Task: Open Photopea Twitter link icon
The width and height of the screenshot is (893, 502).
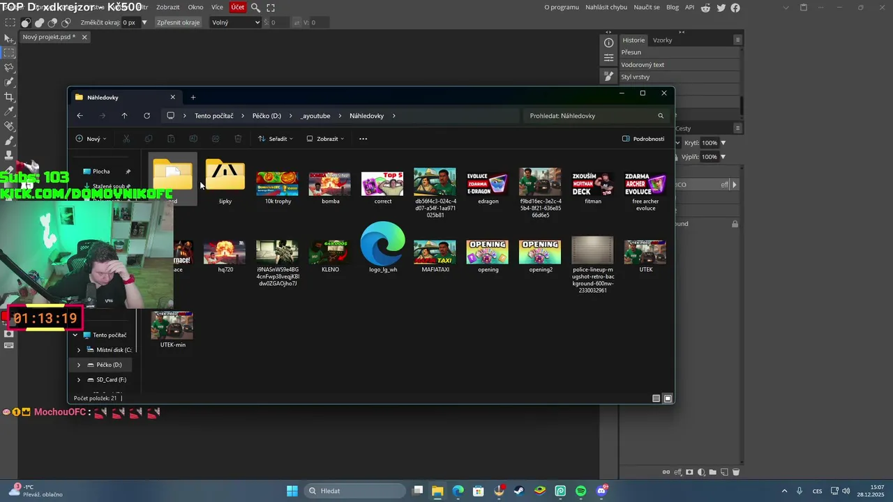Action: 721,8
